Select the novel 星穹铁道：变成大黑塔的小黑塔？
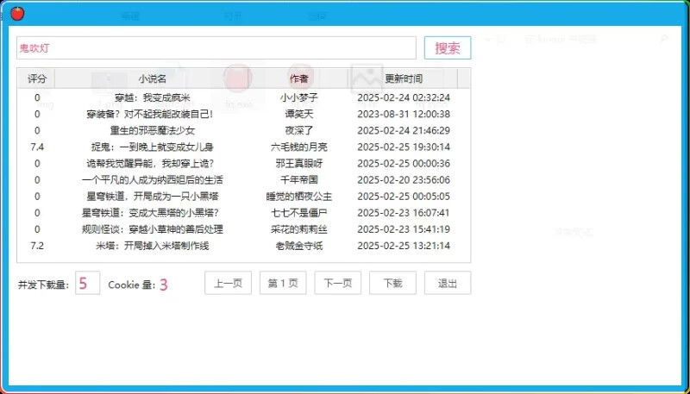The width and height of the screenshot is (690, 394). click(x=152, y=213)
